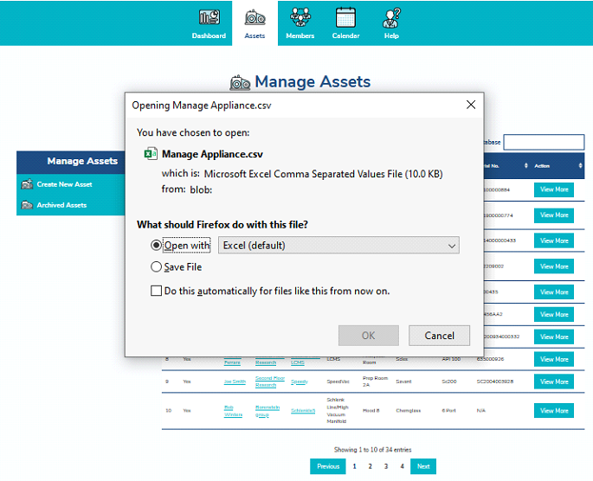593x481 pixels.
Task: Select the 'Save File' radio button
Action: click(x=157, y=267)
